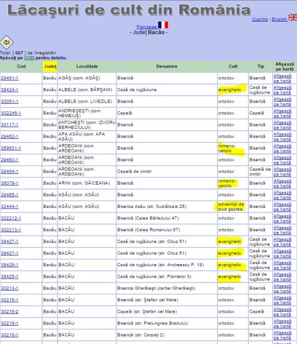Image resolution: width=297 pixels, height=344 pixels.
Task: Select the Localitate column header
Action: coord(87,66)
